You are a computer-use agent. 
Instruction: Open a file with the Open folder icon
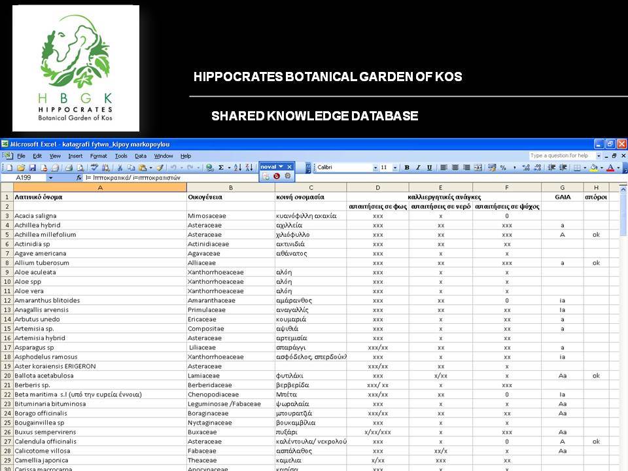pyautogui.click(x=21, y=168)
